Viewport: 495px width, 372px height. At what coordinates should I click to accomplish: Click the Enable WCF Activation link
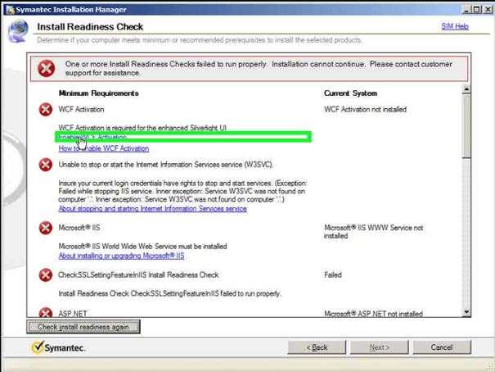(x=92, y=137)
